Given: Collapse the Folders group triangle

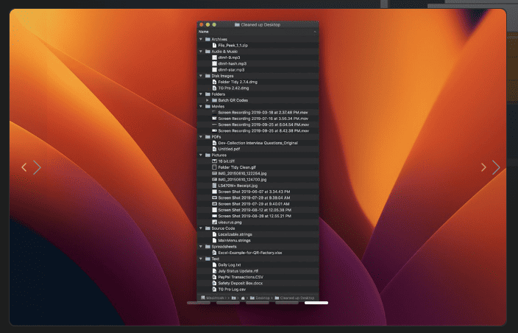Looking at the screenshot, I should pos(201,94).
